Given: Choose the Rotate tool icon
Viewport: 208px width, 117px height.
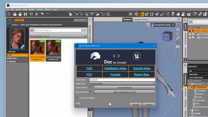Looking at the screenshot, I should tap(152, 14).
